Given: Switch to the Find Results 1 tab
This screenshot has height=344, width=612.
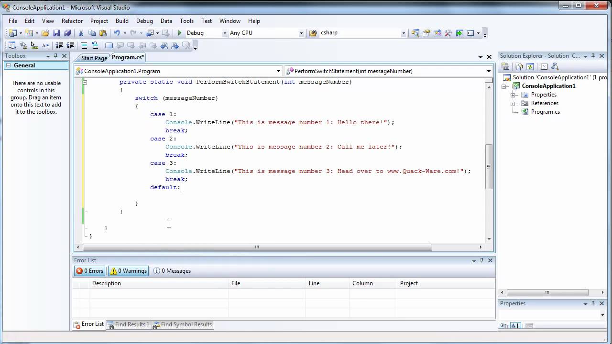Looking at the screenshot, I should tap(128, 324).
